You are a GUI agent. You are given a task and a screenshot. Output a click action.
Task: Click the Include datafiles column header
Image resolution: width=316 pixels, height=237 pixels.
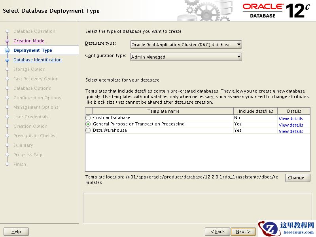[x=255, y=111]
